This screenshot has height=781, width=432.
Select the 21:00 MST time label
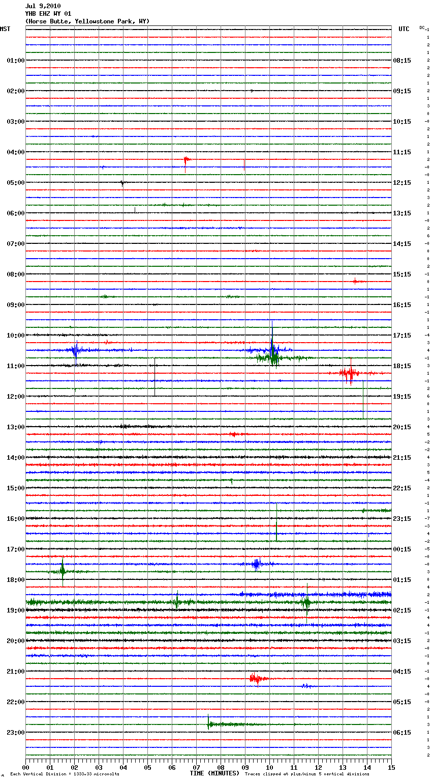tap(16, 672)
